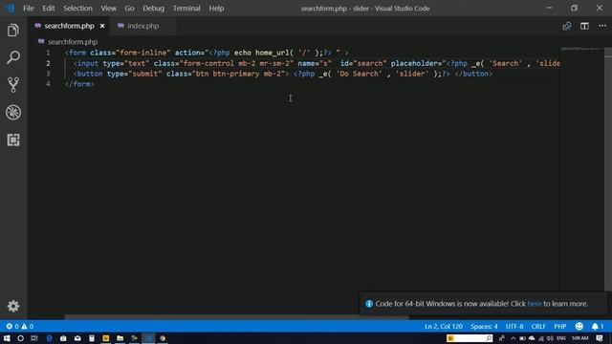
Task: Click the searchform.php breadcrumb
Action: (73, 42)
